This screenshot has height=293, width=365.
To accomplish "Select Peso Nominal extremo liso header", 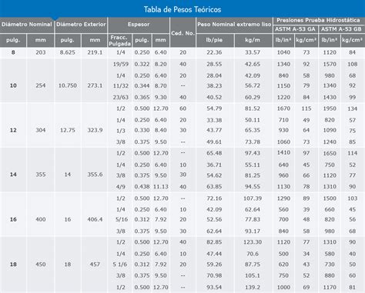I will (234, 25).
